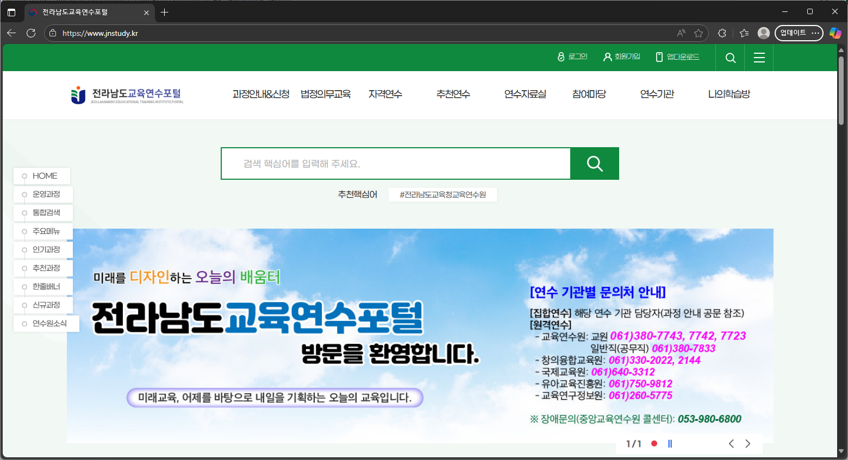848x460 pixels.
Task: Click the red carousel indicator dot
Action: (654, 444)
